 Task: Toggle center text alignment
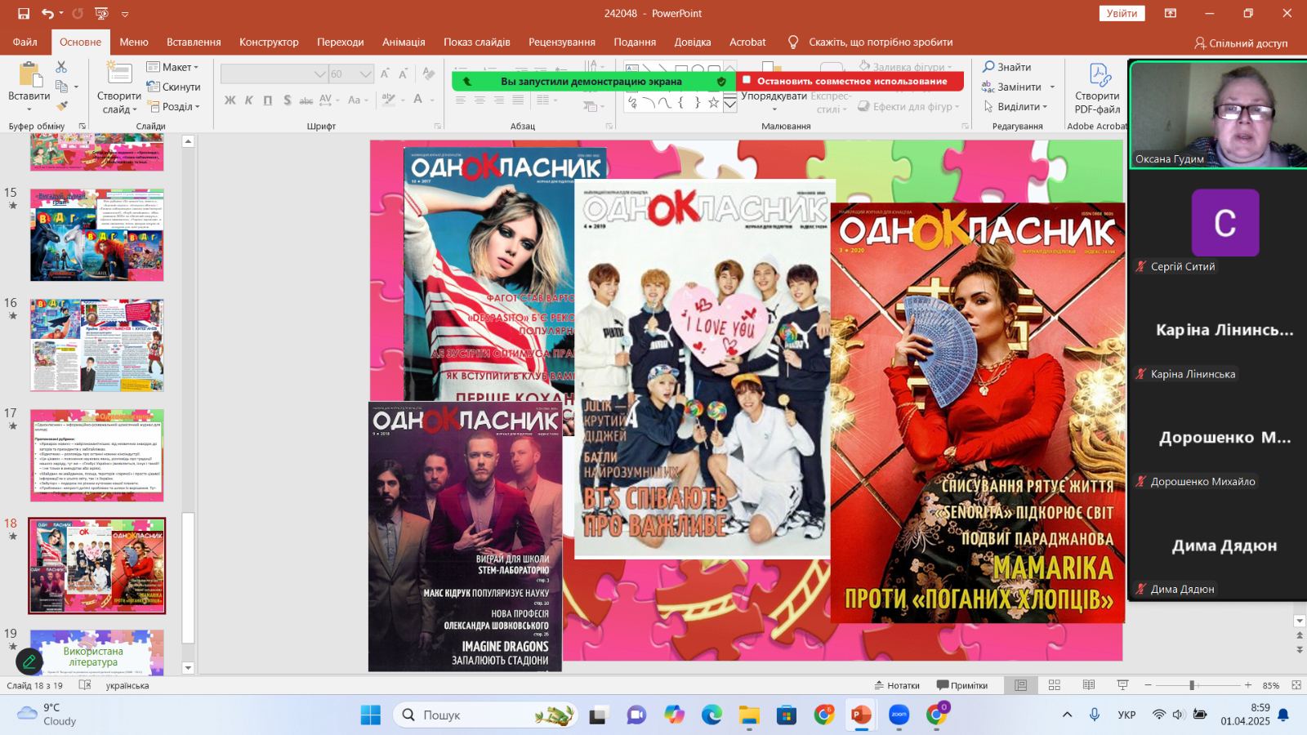(480, 100)
